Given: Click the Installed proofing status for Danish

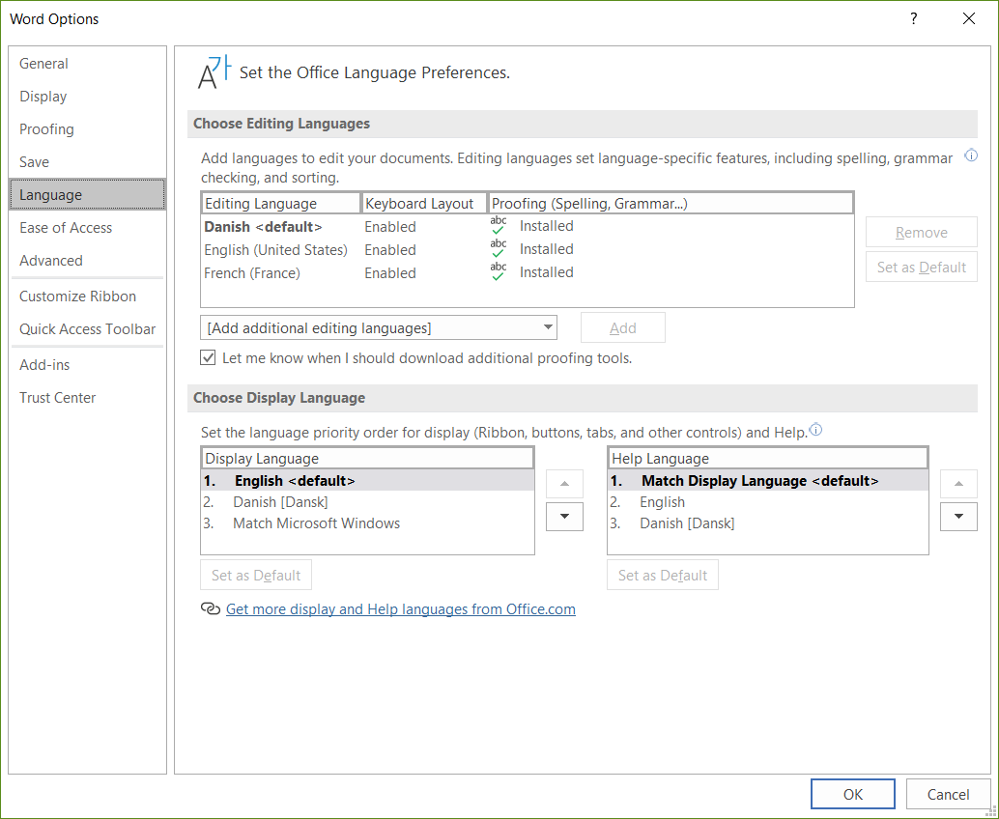Looking at the screenshot, I should (546, 226).
